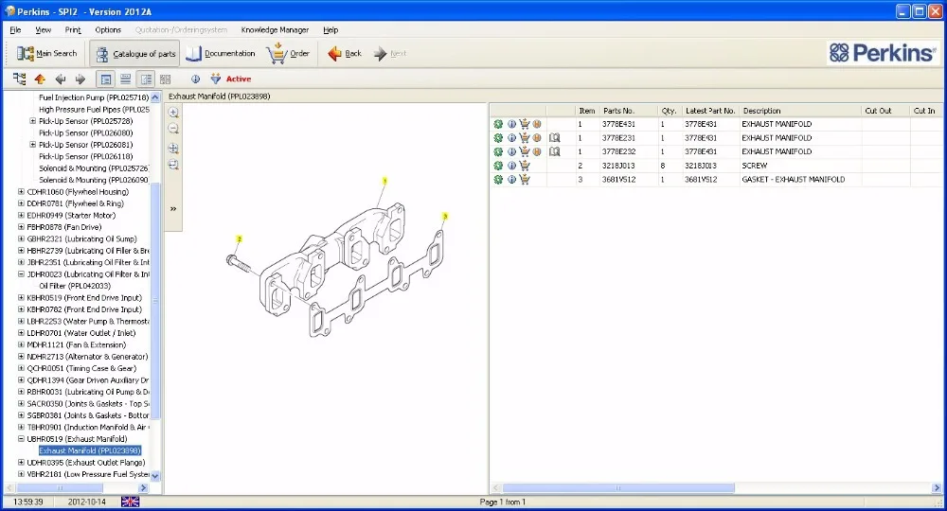Toggle the stacked rows layout view button
This screenshot has width=947, height=511.
[x=126, y=79]
